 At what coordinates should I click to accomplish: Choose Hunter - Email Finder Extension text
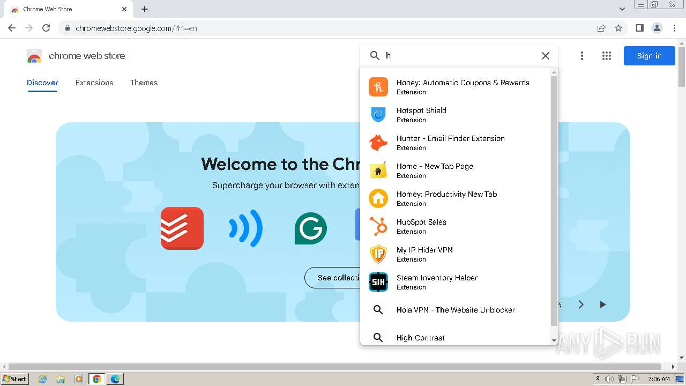tap(451, 138)
